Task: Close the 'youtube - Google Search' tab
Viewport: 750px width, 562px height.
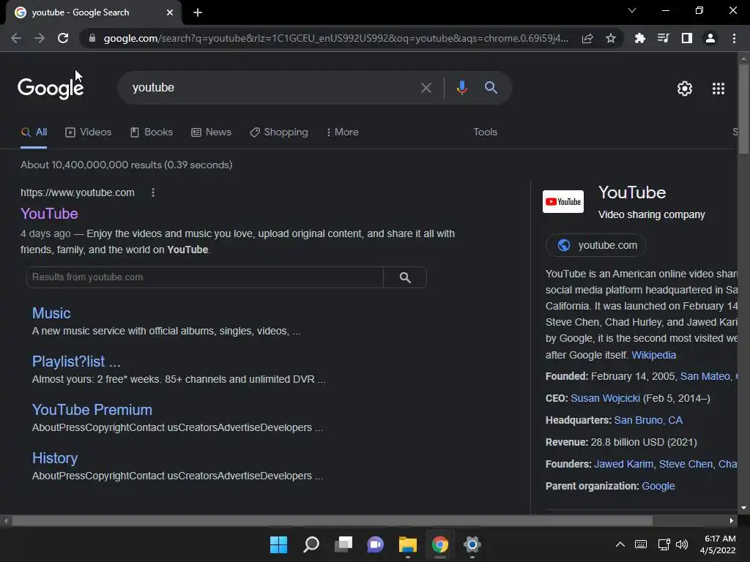Action: 170,12
